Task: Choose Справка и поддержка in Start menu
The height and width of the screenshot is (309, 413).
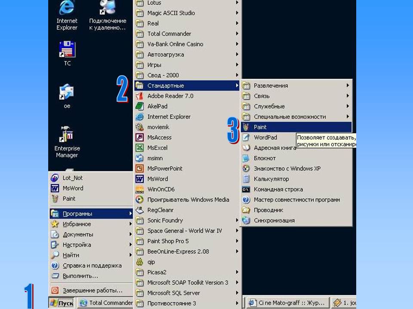Action: (x=92, y=266)
